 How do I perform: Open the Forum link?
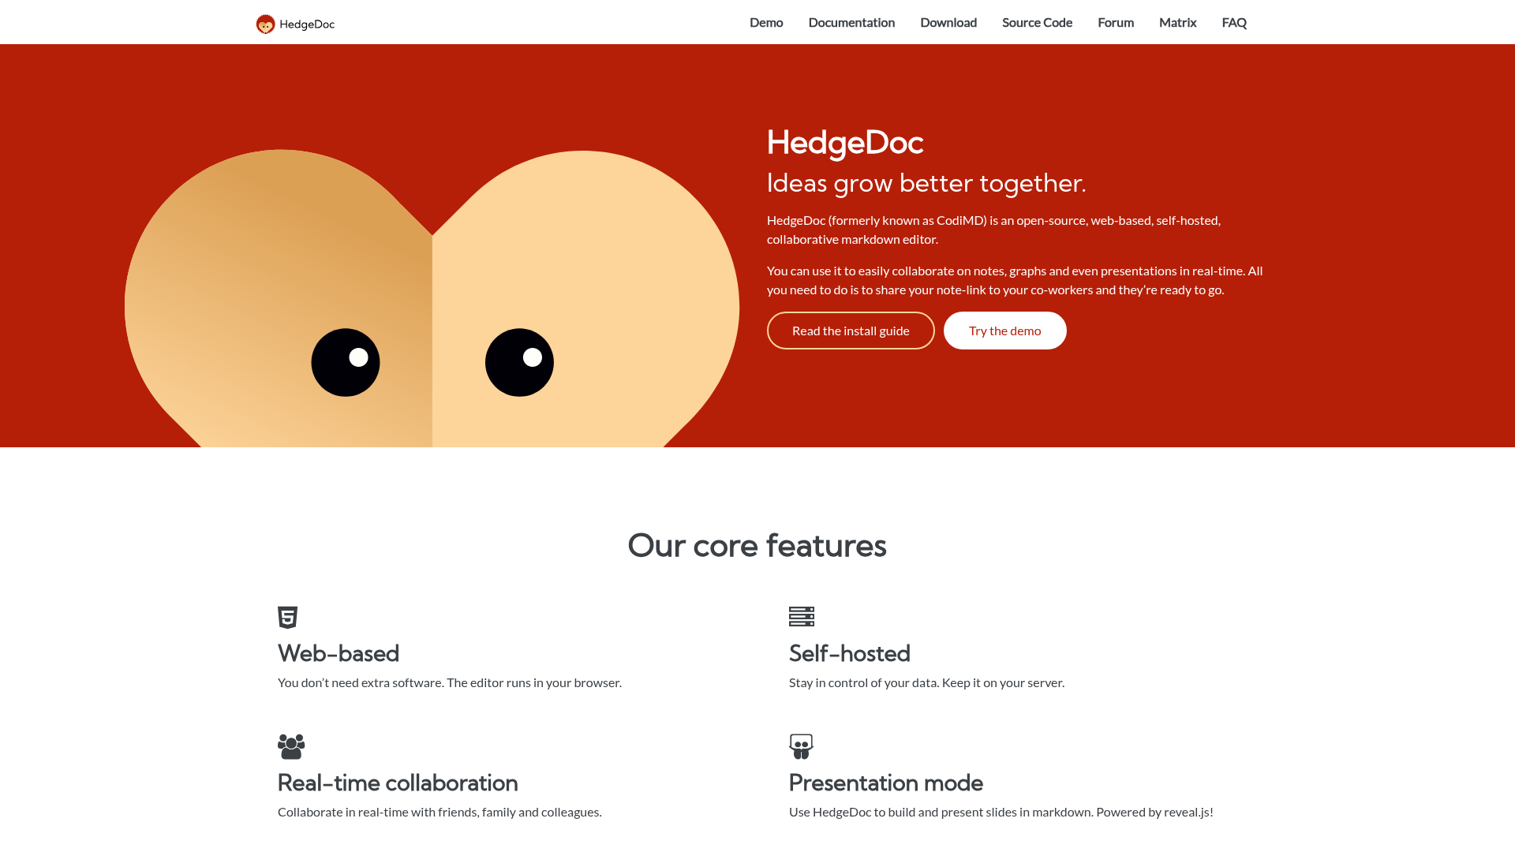pos(1116,22)
